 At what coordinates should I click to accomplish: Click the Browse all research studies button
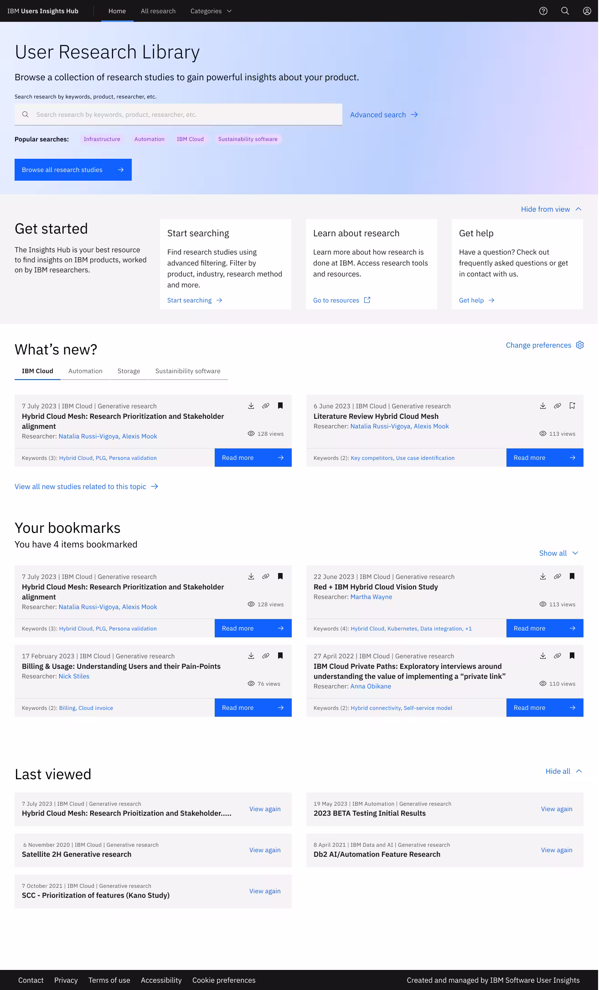tap(73, 170)
